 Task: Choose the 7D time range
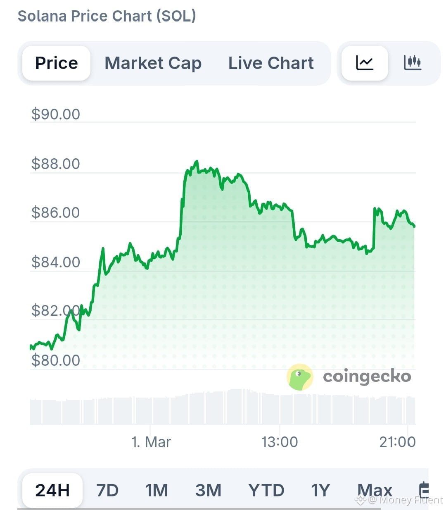coord(107,491)
